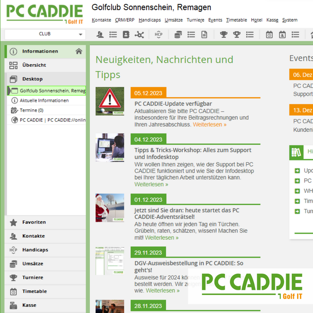Click the Timetable calendar sidebar icon
313x313 pixels.
tap(13, 291)
